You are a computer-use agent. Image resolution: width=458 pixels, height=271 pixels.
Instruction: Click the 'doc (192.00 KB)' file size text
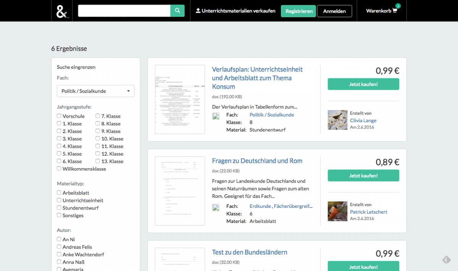click(227, 97)
